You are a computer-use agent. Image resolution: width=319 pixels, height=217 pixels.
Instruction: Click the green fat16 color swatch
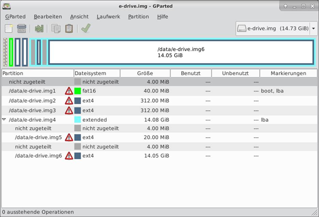tap(77, 91)
